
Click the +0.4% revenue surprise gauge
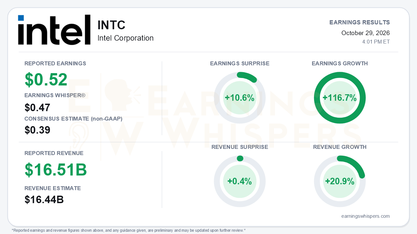point(240,181)
